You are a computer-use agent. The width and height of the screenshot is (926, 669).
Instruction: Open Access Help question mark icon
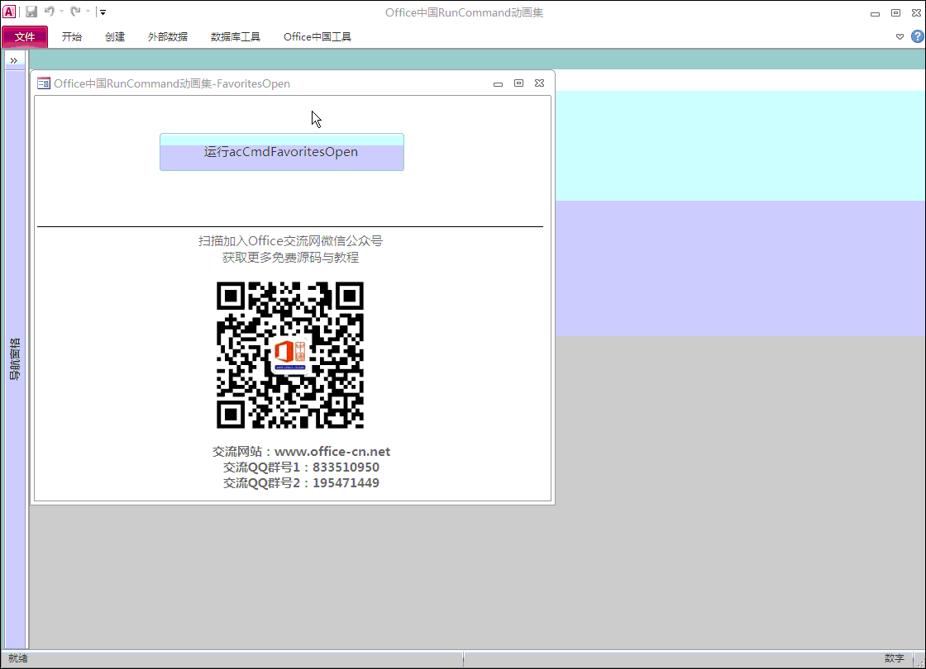[918, 36]
